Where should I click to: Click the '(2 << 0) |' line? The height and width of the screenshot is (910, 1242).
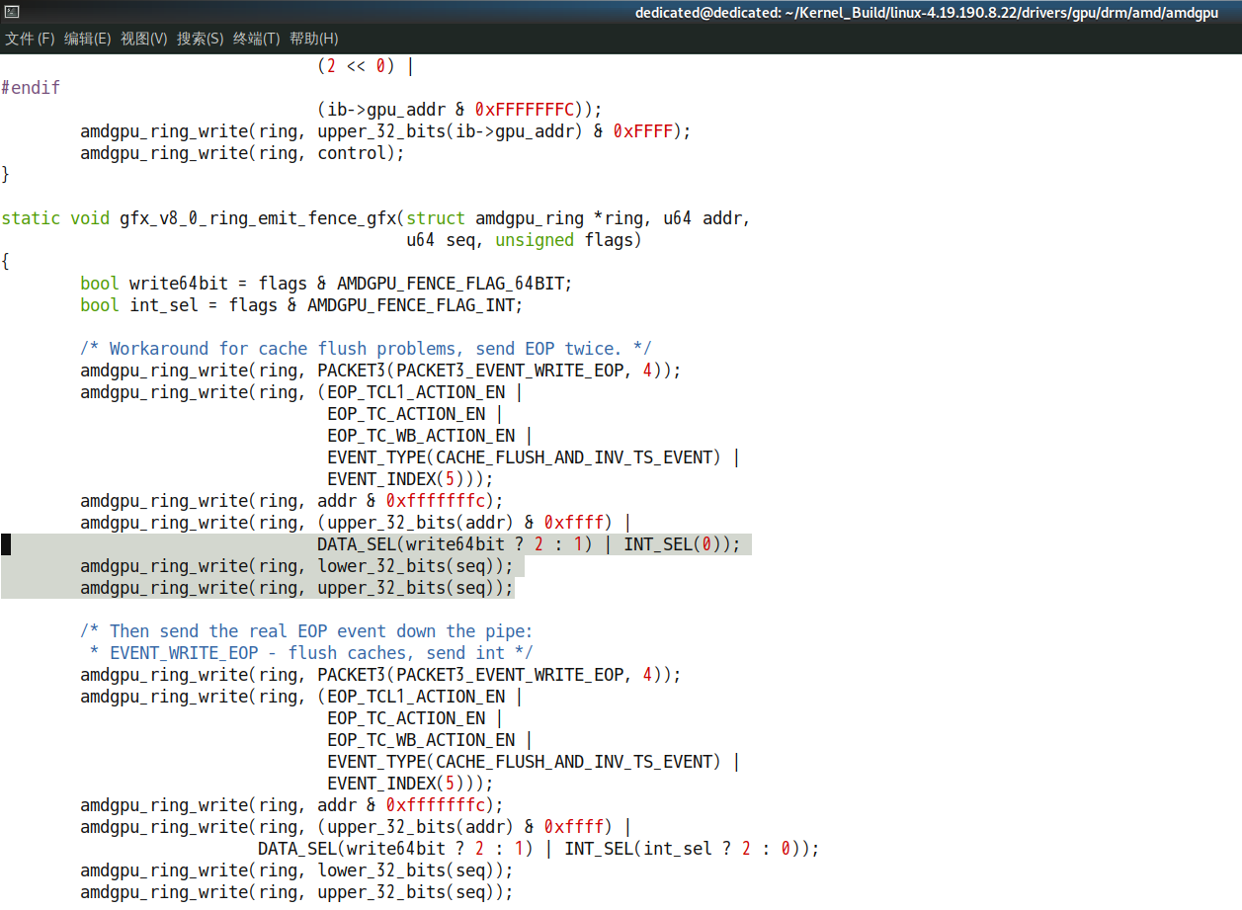[366, 66]
